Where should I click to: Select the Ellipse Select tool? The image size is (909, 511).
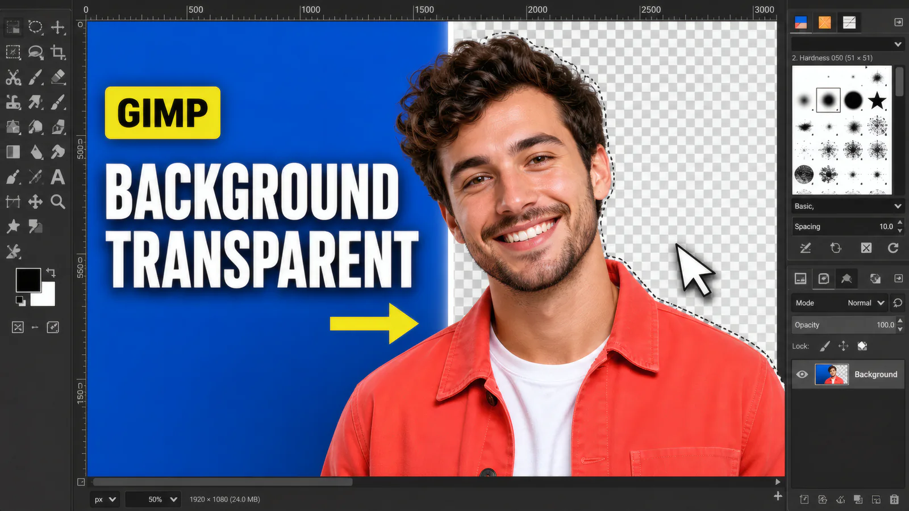tap(35, 27)
